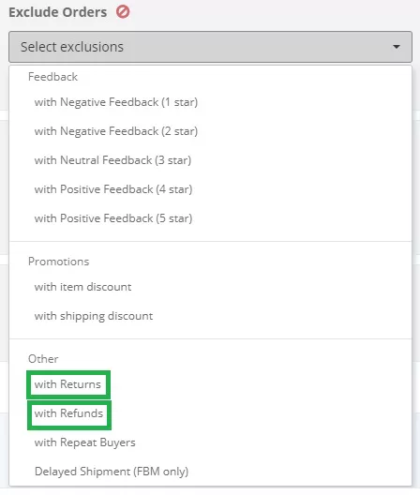Open the Select exclusions combo box
420x495 pixels.
coord(210,47)
